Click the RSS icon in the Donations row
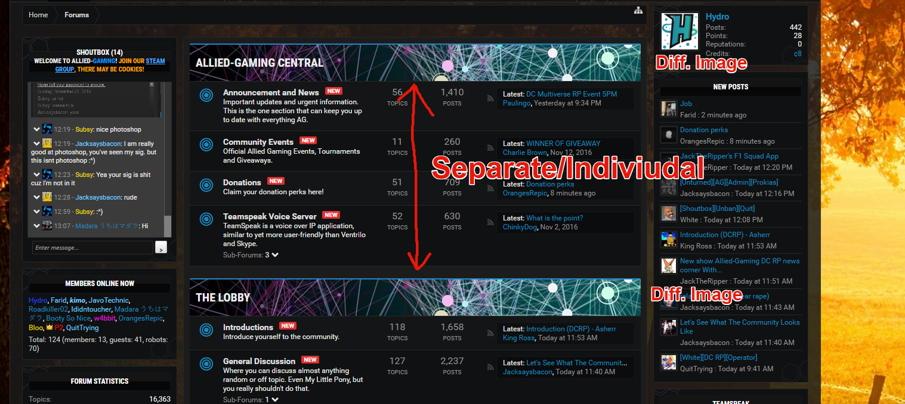The height and width of the screenshot is (404, 905). click(490, 188)
